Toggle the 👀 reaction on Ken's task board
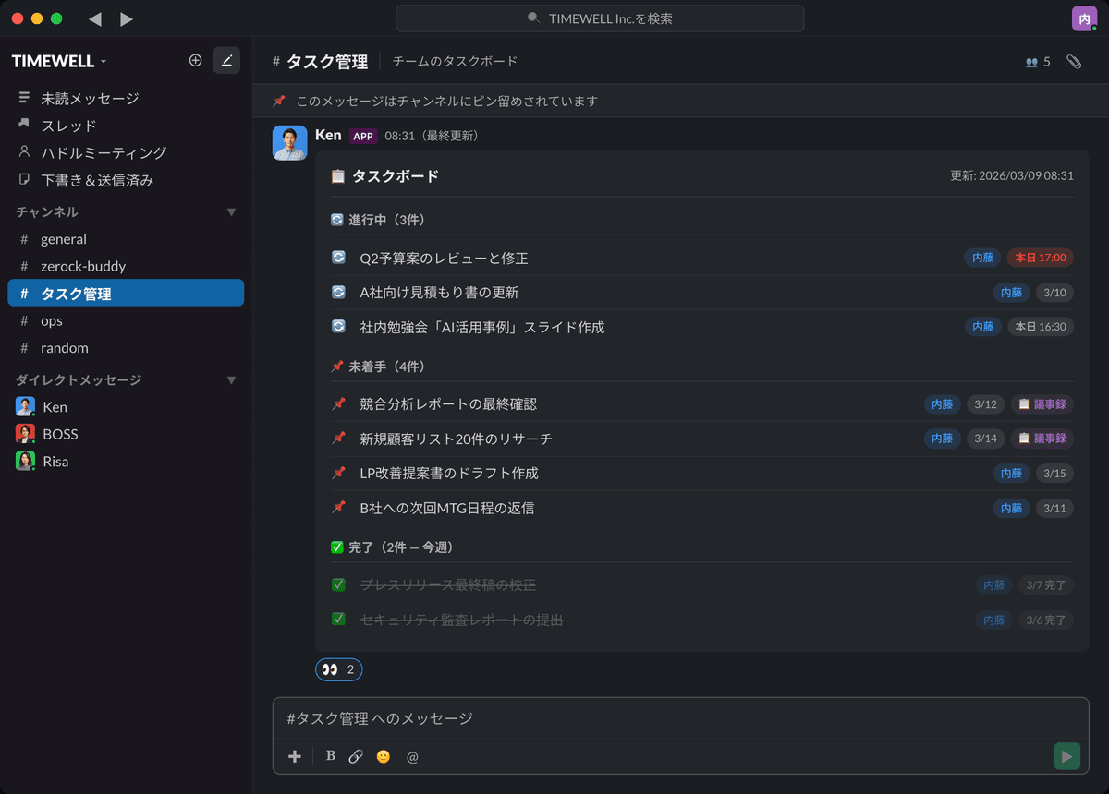 click(x=338, y=669)
